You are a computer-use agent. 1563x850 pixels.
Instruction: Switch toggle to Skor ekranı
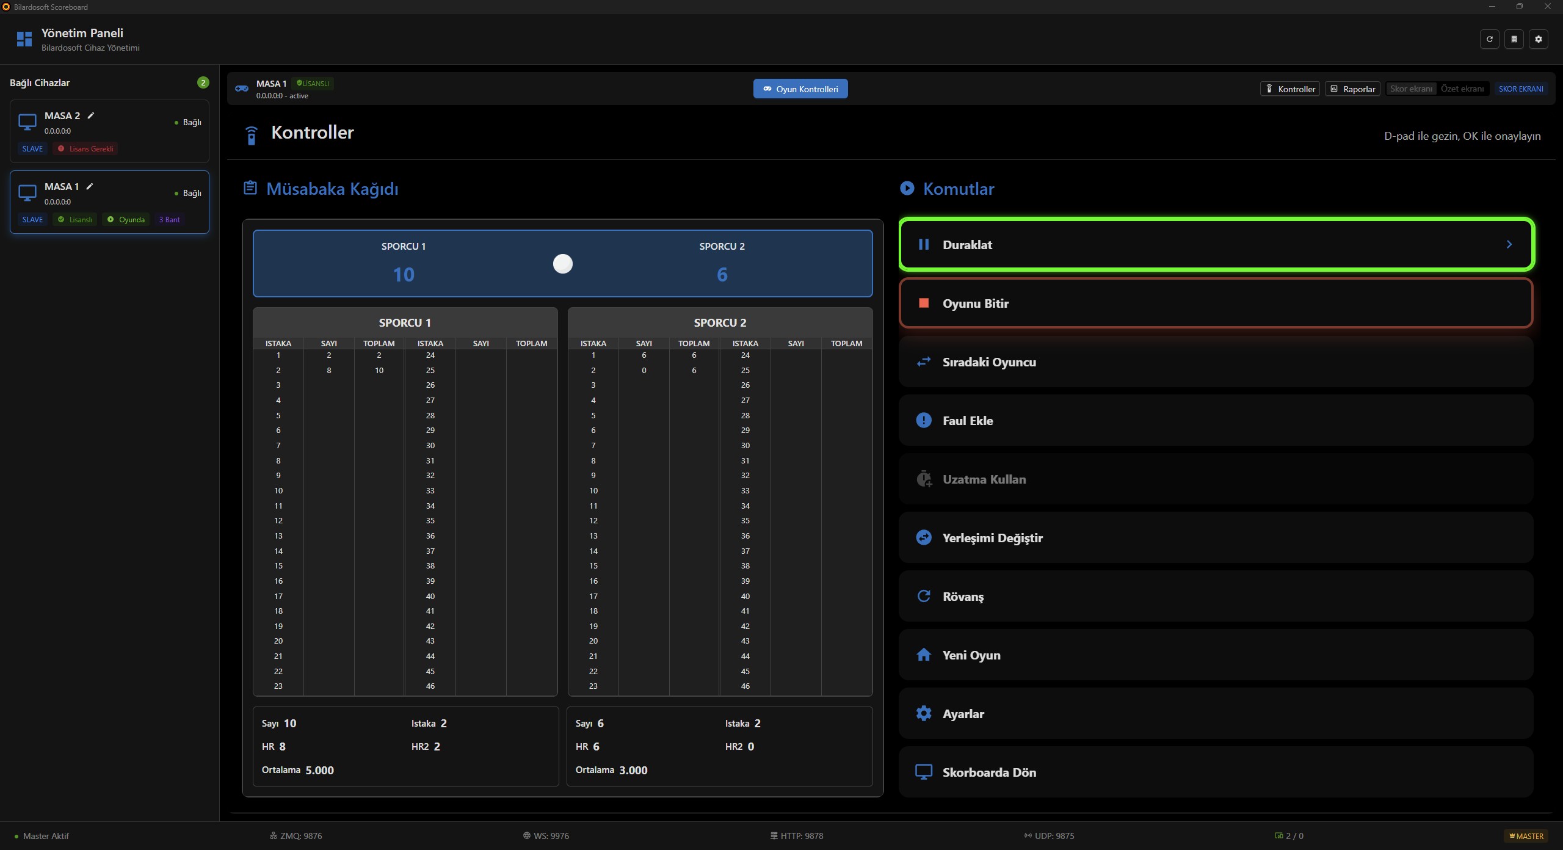click(x=1410, y=89)
